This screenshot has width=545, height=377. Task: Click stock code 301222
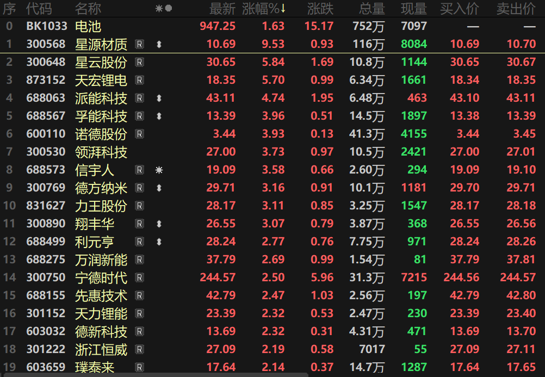tap(46, 349)
